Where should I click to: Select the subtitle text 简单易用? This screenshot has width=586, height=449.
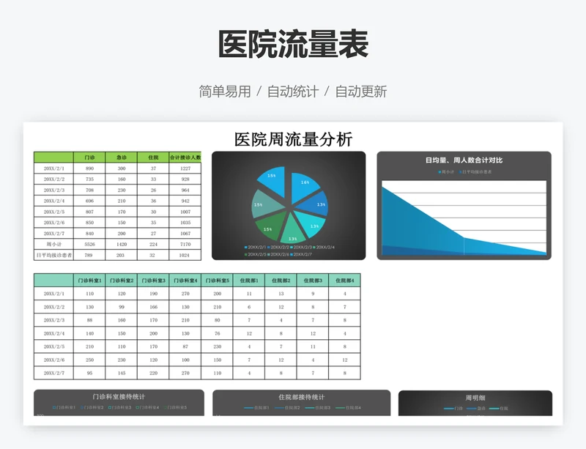pyautogui.click(x=225, y=92)
